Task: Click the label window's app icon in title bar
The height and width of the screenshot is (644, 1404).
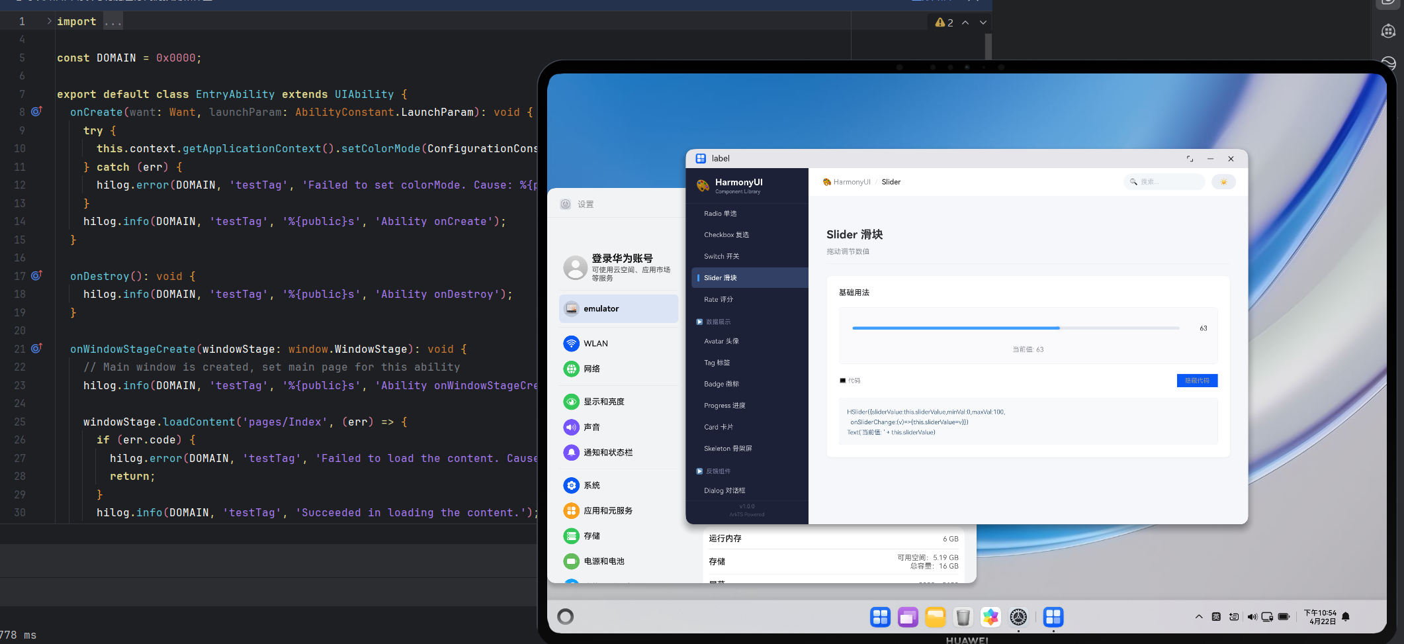Action: pos(701,159)
